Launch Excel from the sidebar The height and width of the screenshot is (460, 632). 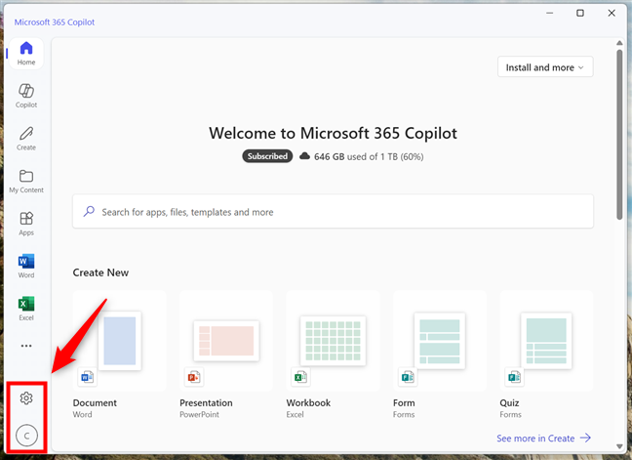coord(26,309)
